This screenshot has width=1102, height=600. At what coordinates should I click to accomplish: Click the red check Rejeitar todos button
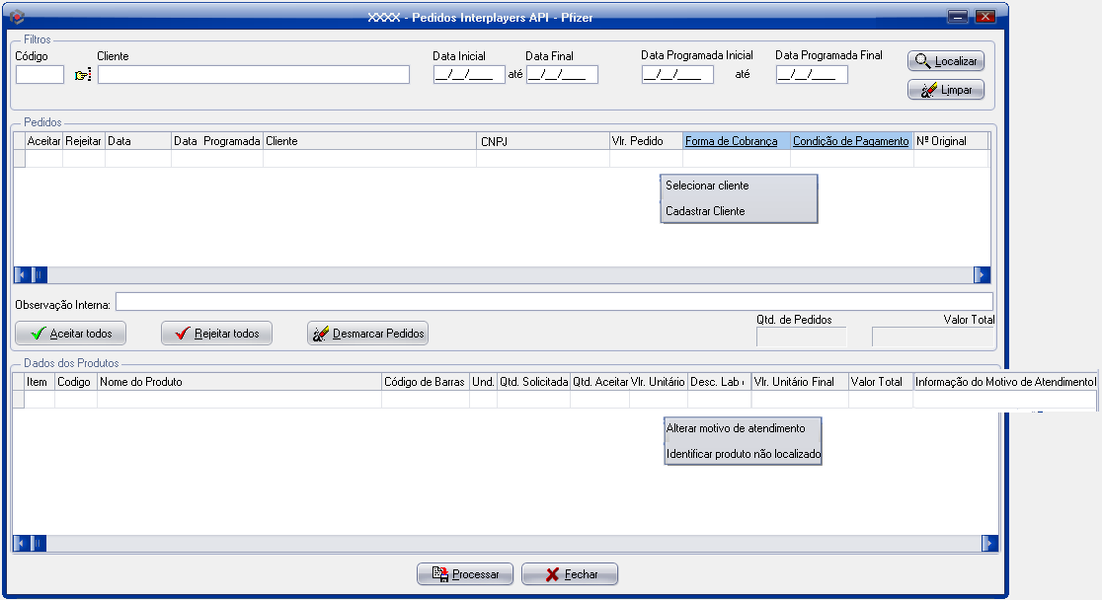tap(216, 334)
